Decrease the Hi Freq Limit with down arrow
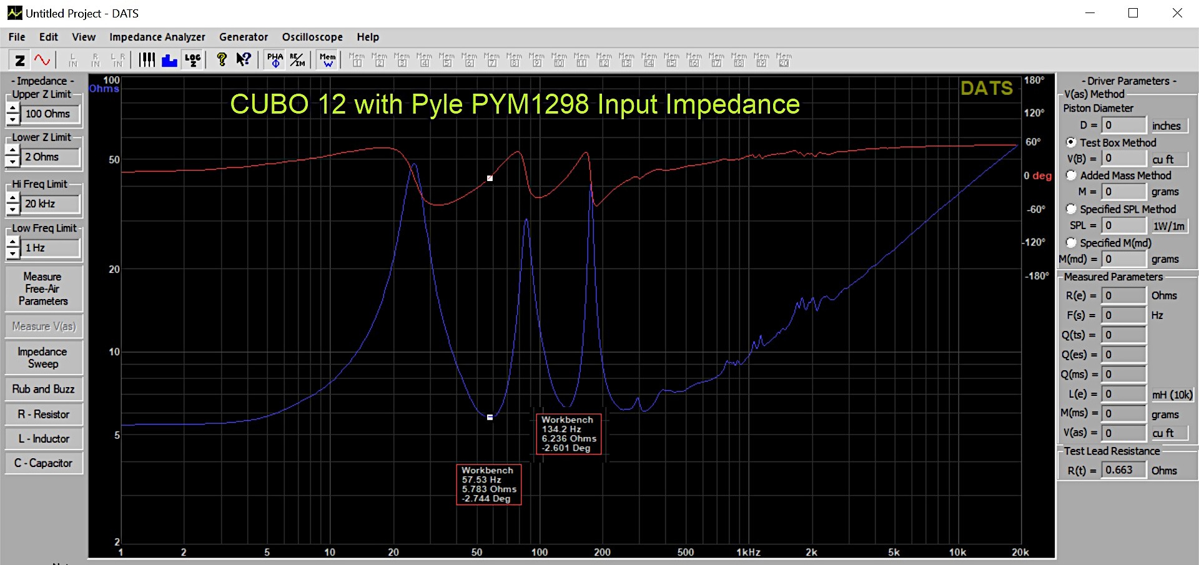This screenshot has height=565, width=1199. pyautogui.click(x=12, y=209)
